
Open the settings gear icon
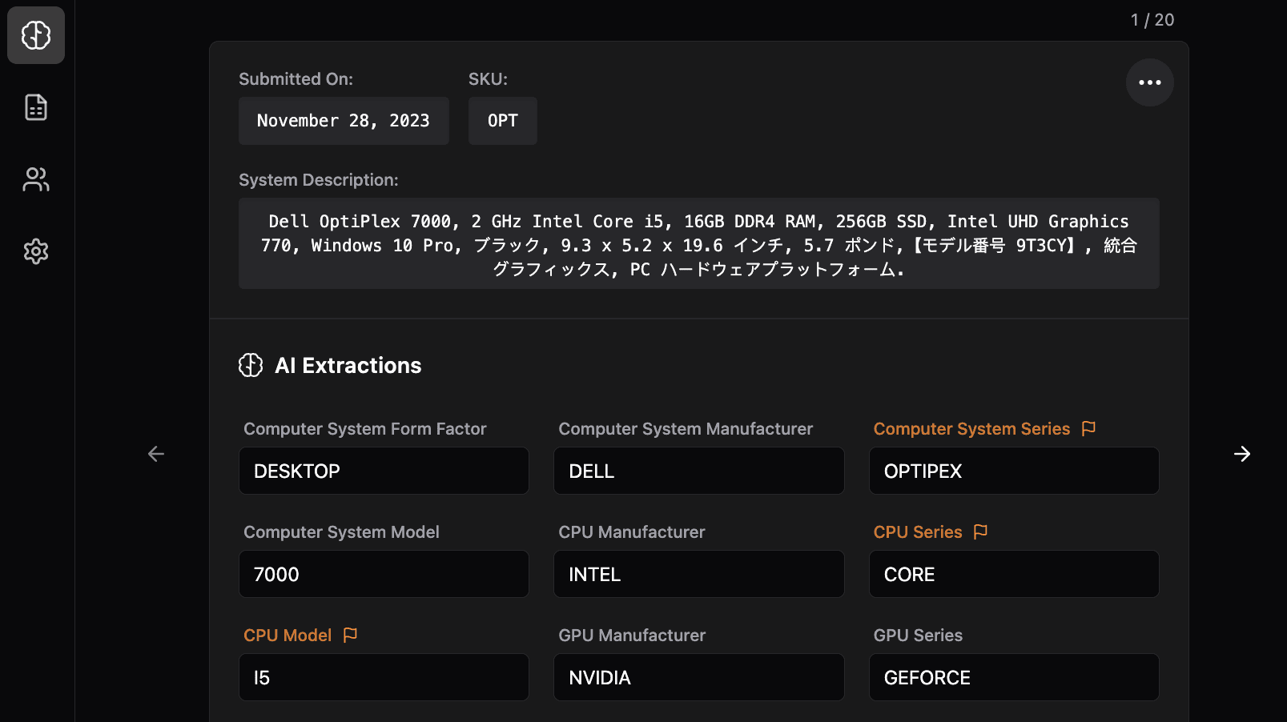click(36, 251)
